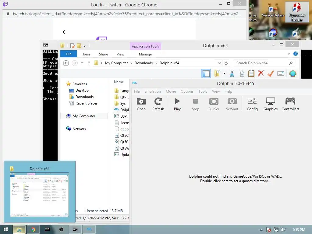This screenshot has height=234, width=312.
Task: Open recent locations dropdown in Explorer
Action: click(82, 63)
